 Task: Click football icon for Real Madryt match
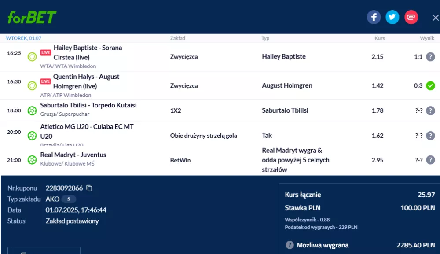pyautogui.click(x=32, y=160)
